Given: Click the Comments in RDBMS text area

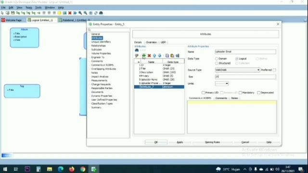Looking at the screenshot, I should (232, 117).
